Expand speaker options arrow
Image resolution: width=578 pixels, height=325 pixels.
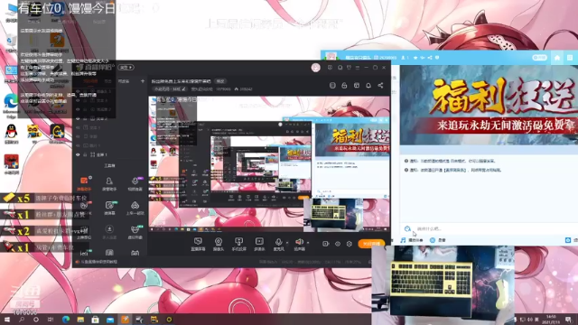[x=308, y=243]
